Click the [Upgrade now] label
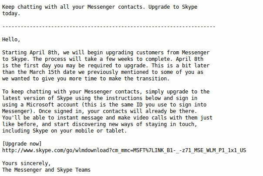The image size is (263, 176). [22, 144]
